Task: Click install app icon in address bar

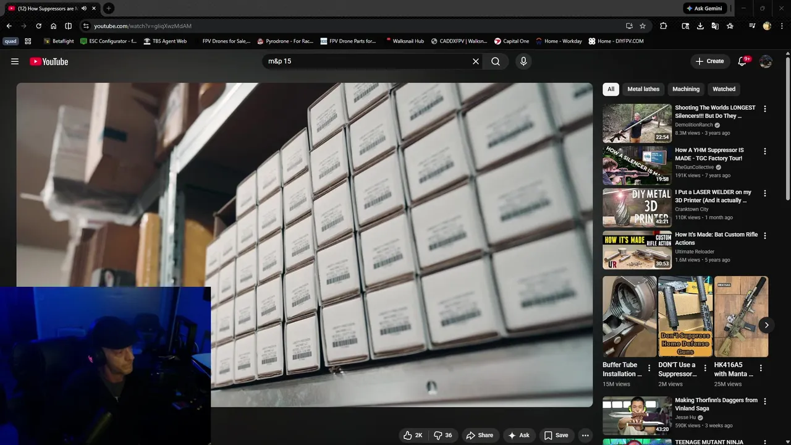Action: pos(629,26)
